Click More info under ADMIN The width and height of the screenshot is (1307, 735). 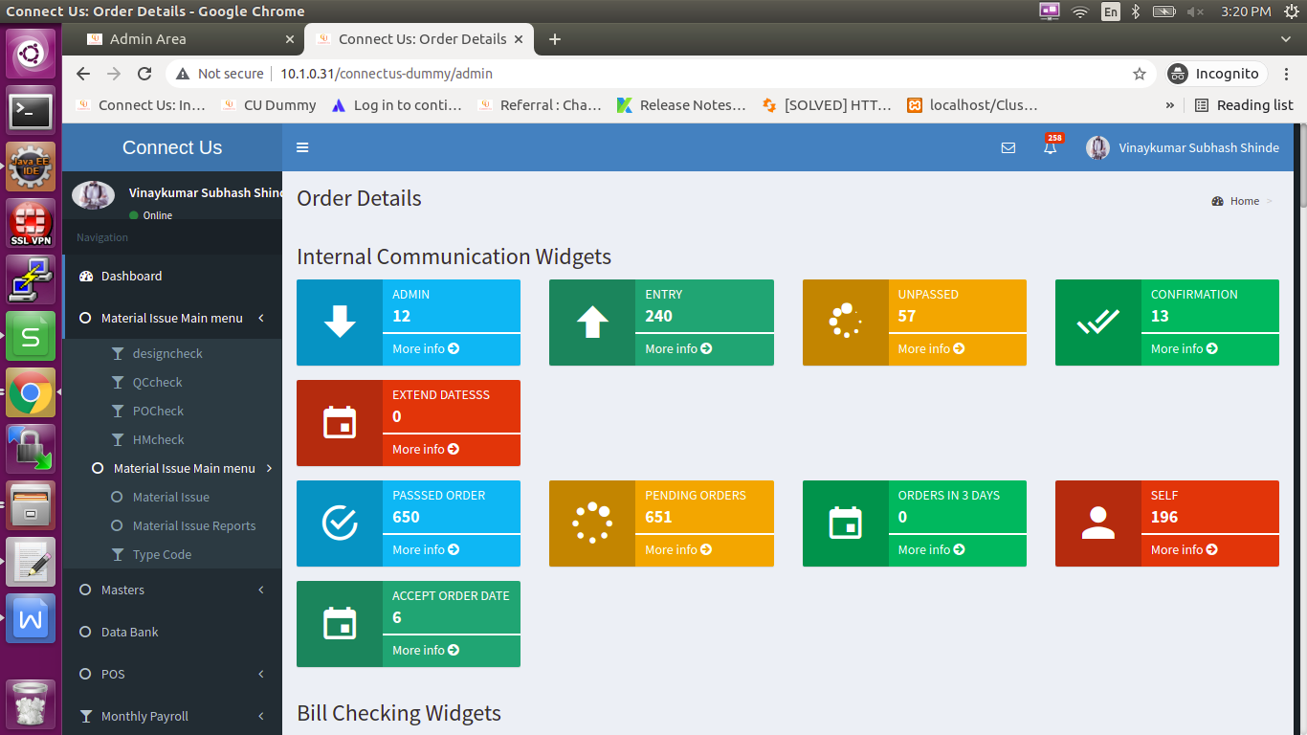[x=426, y=349]
